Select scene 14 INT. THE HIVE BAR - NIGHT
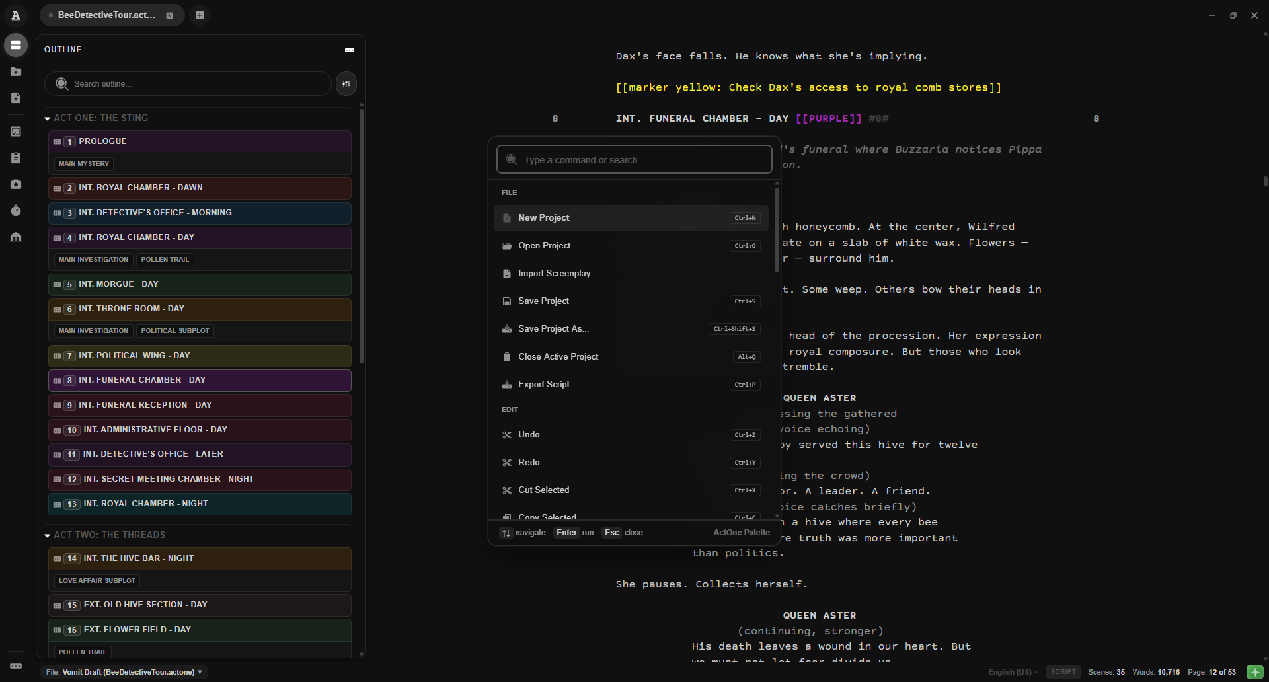This screenshot has height=682, width=1269. pyautogui.click(x=200, y=558)
